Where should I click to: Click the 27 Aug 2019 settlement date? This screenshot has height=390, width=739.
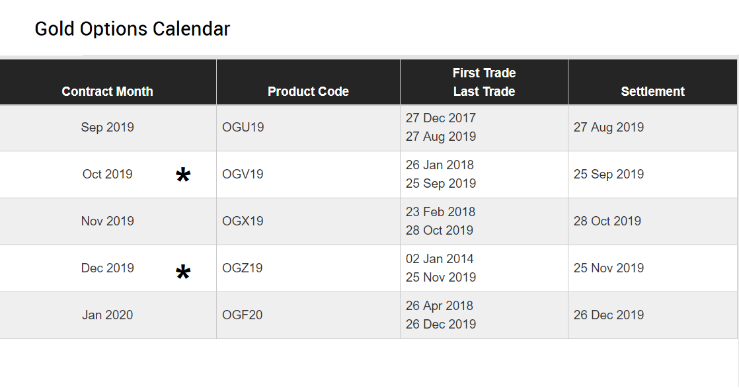tap(609, 128)
